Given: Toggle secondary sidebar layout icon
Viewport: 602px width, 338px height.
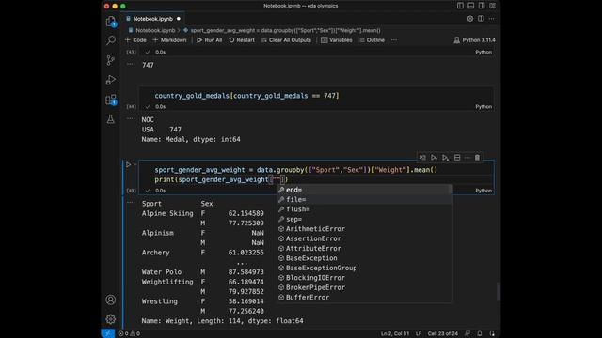Looking at the screenshot, I should [482, 6].
